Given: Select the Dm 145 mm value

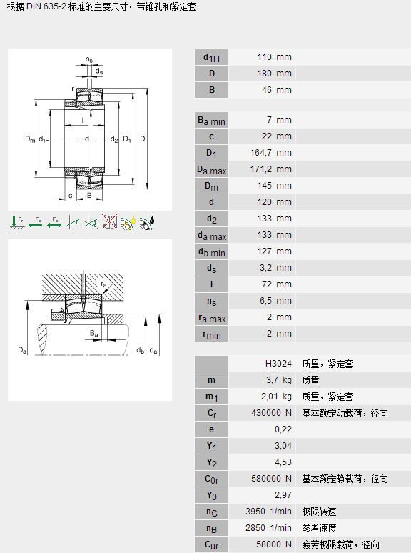Looking at the screenshot, I should [x=274, y=186].
